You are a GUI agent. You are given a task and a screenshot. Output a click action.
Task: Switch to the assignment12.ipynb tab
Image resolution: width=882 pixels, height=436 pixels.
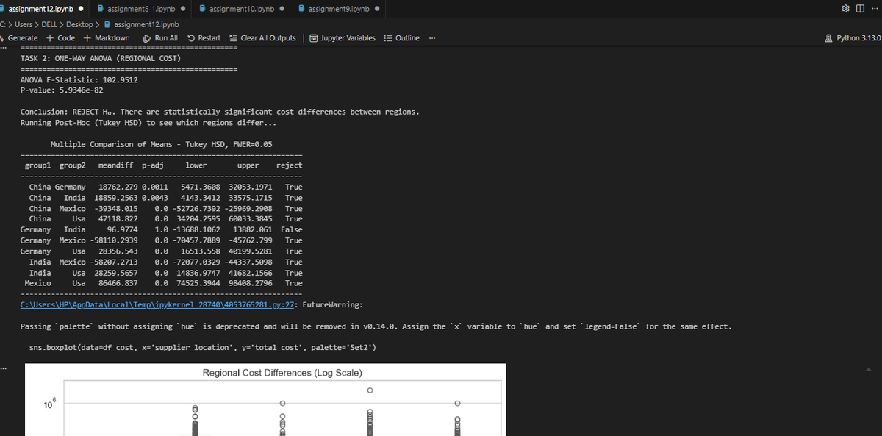(x=40, y=9)
